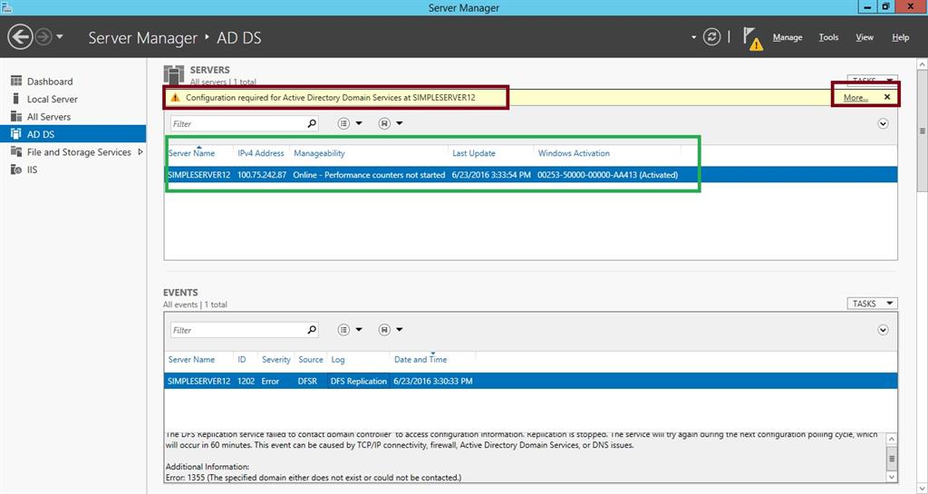Screen dimensions: 928x494
Task: Click the Events filter search magnifier
Action: click(312, 330)
